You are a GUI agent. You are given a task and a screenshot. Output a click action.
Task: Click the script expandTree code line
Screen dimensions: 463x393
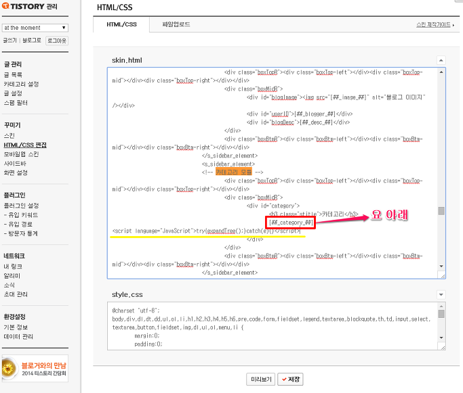[x=206, y=231]
